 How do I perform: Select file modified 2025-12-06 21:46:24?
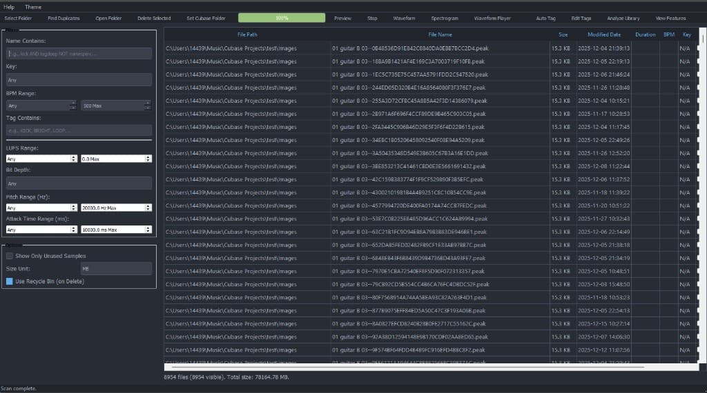431,74
